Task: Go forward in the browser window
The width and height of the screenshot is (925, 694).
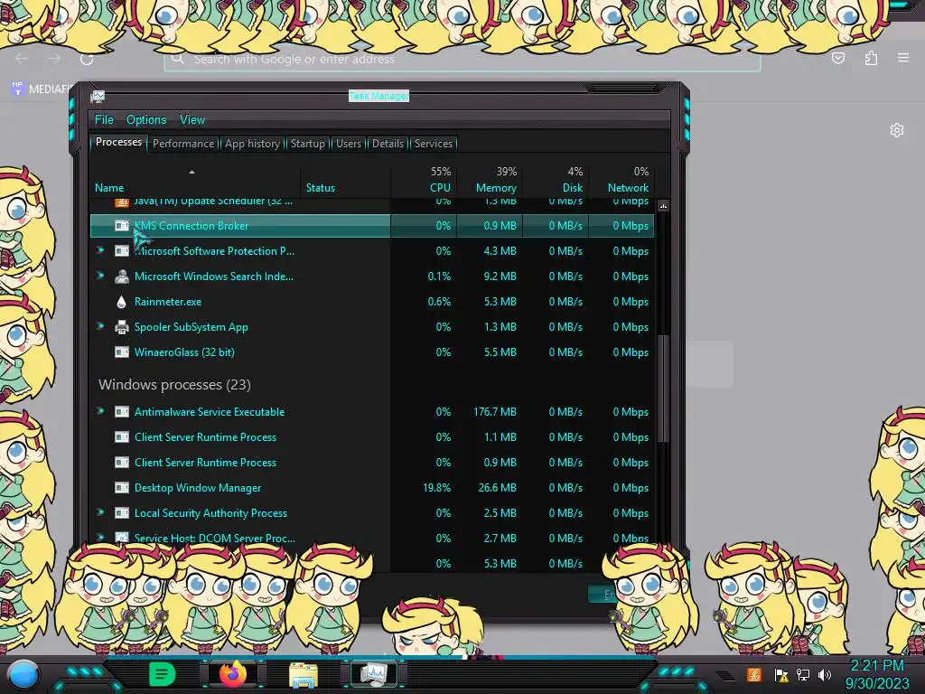Action: click(x=54, y=59)
